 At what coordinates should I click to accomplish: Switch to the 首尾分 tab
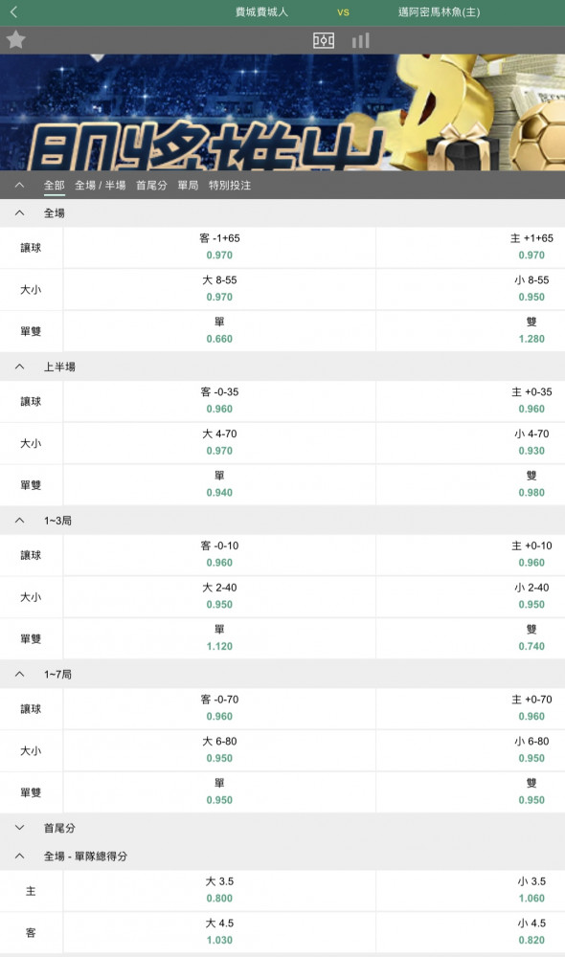[x=151, y=185]
